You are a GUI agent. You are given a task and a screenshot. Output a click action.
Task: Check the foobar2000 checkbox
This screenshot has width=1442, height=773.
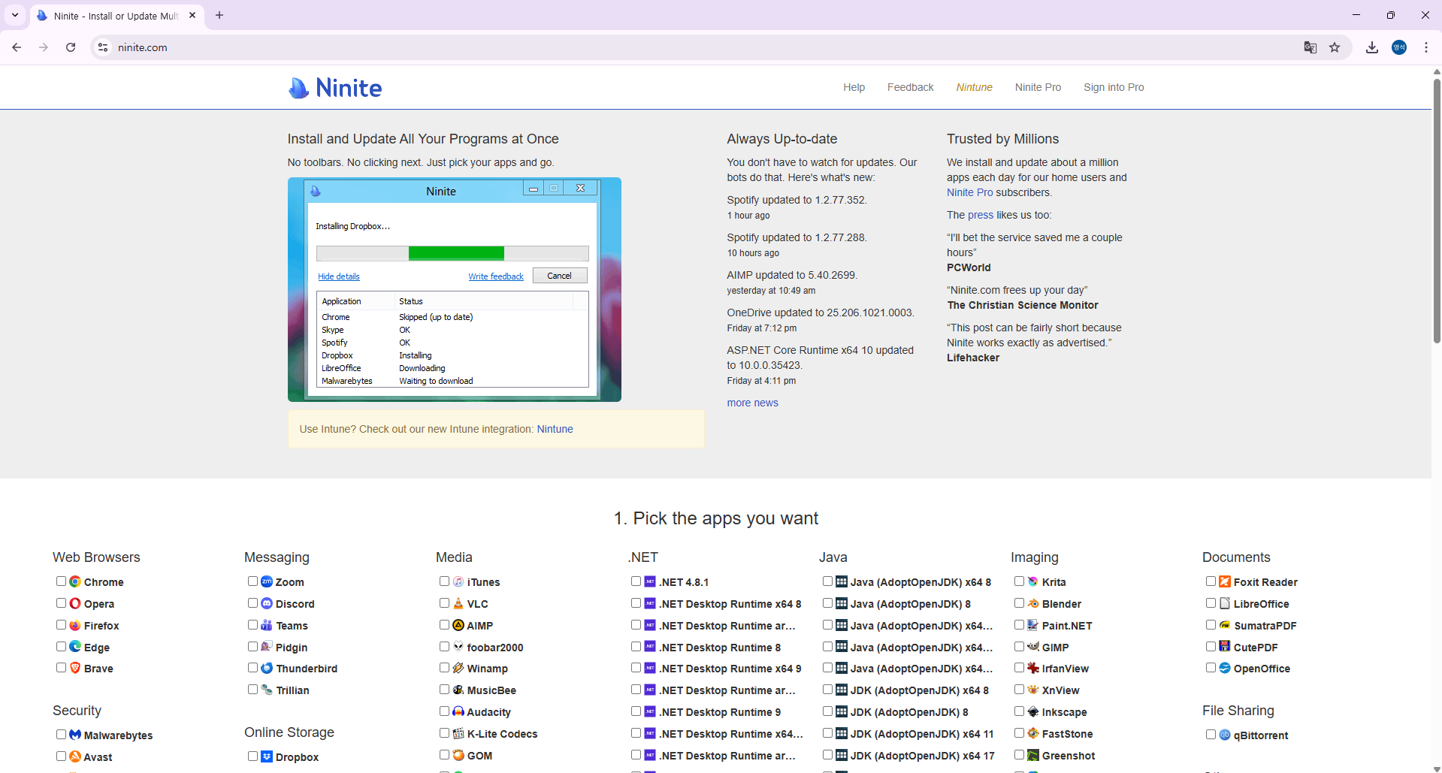[x=445, y=646]
